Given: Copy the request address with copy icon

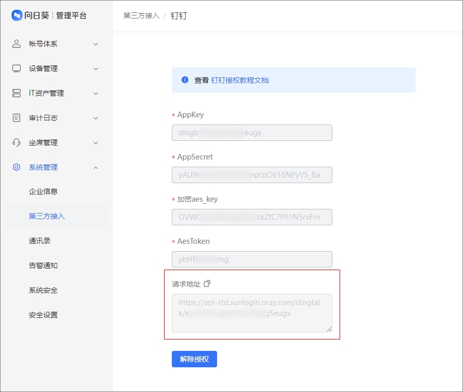Looking at the screenshot, I should coord(207,283).
